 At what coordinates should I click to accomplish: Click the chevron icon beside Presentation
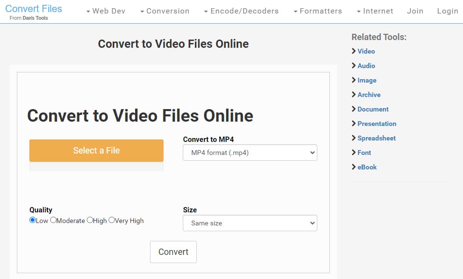(354, 124)
